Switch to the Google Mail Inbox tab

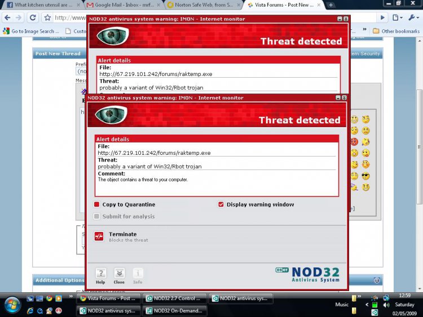[x=124, y=5]
